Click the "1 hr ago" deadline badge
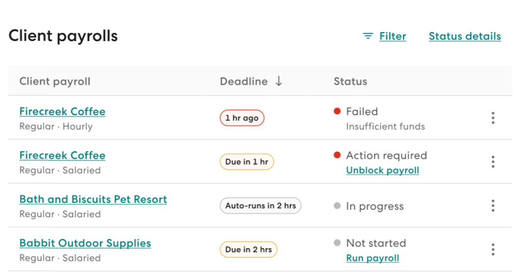The image size is (520, 276). 242,118
